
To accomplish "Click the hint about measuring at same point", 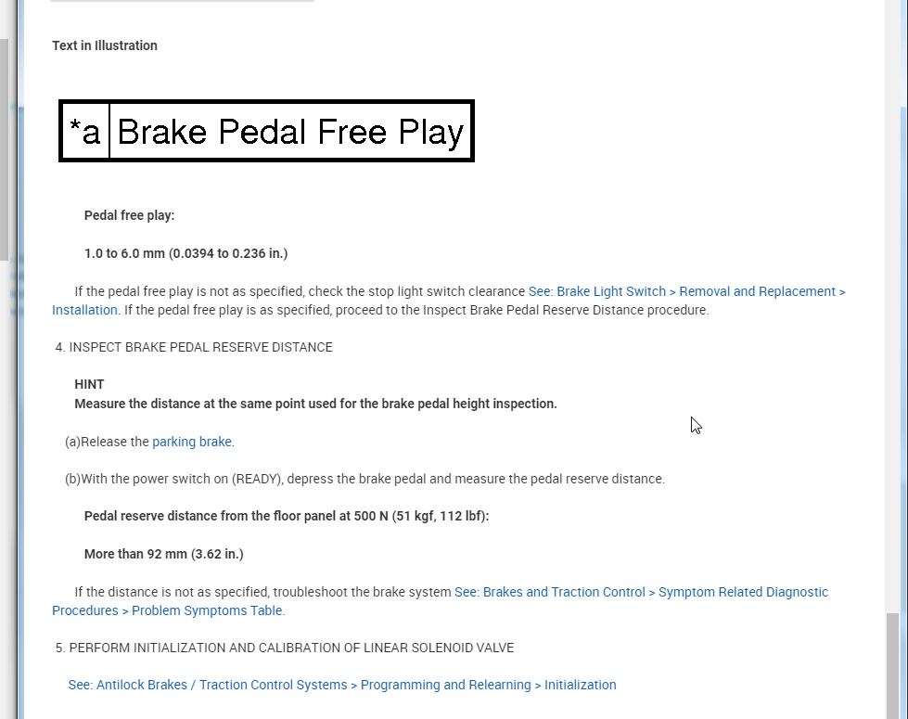I will [315, 404].
